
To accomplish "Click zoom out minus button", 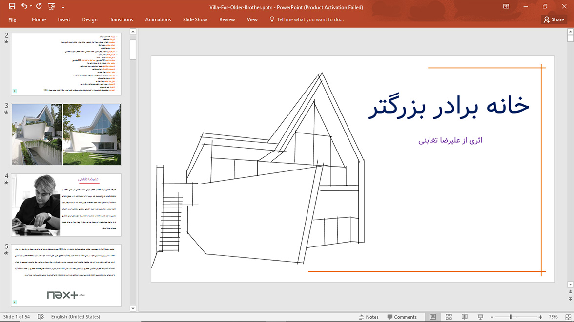I will (x=492, y=317).
